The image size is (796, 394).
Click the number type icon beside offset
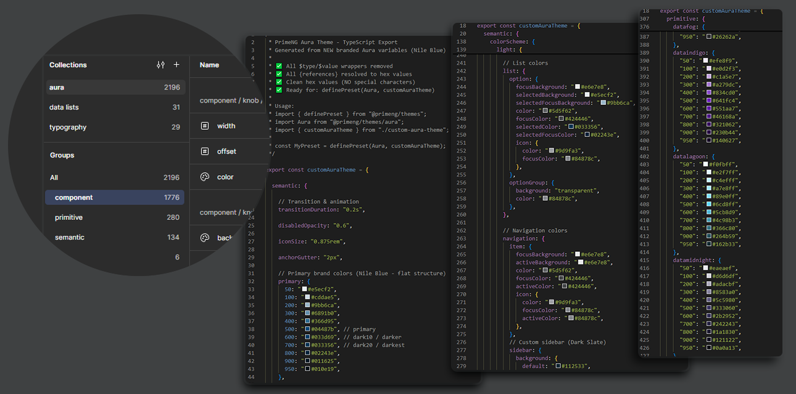pyautogui.click(x=205, y=151)
